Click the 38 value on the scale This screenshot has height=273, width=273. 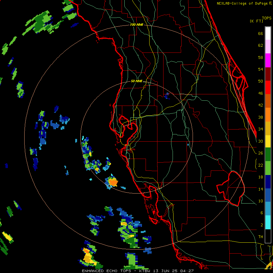point(261,117)
